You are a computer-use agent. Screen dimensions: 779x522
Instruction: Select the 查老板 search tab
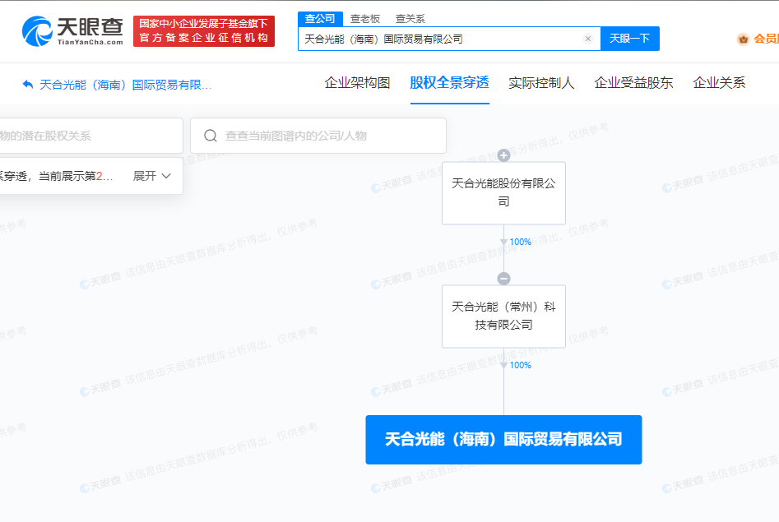pyautogui.click(x=365, y=19)
